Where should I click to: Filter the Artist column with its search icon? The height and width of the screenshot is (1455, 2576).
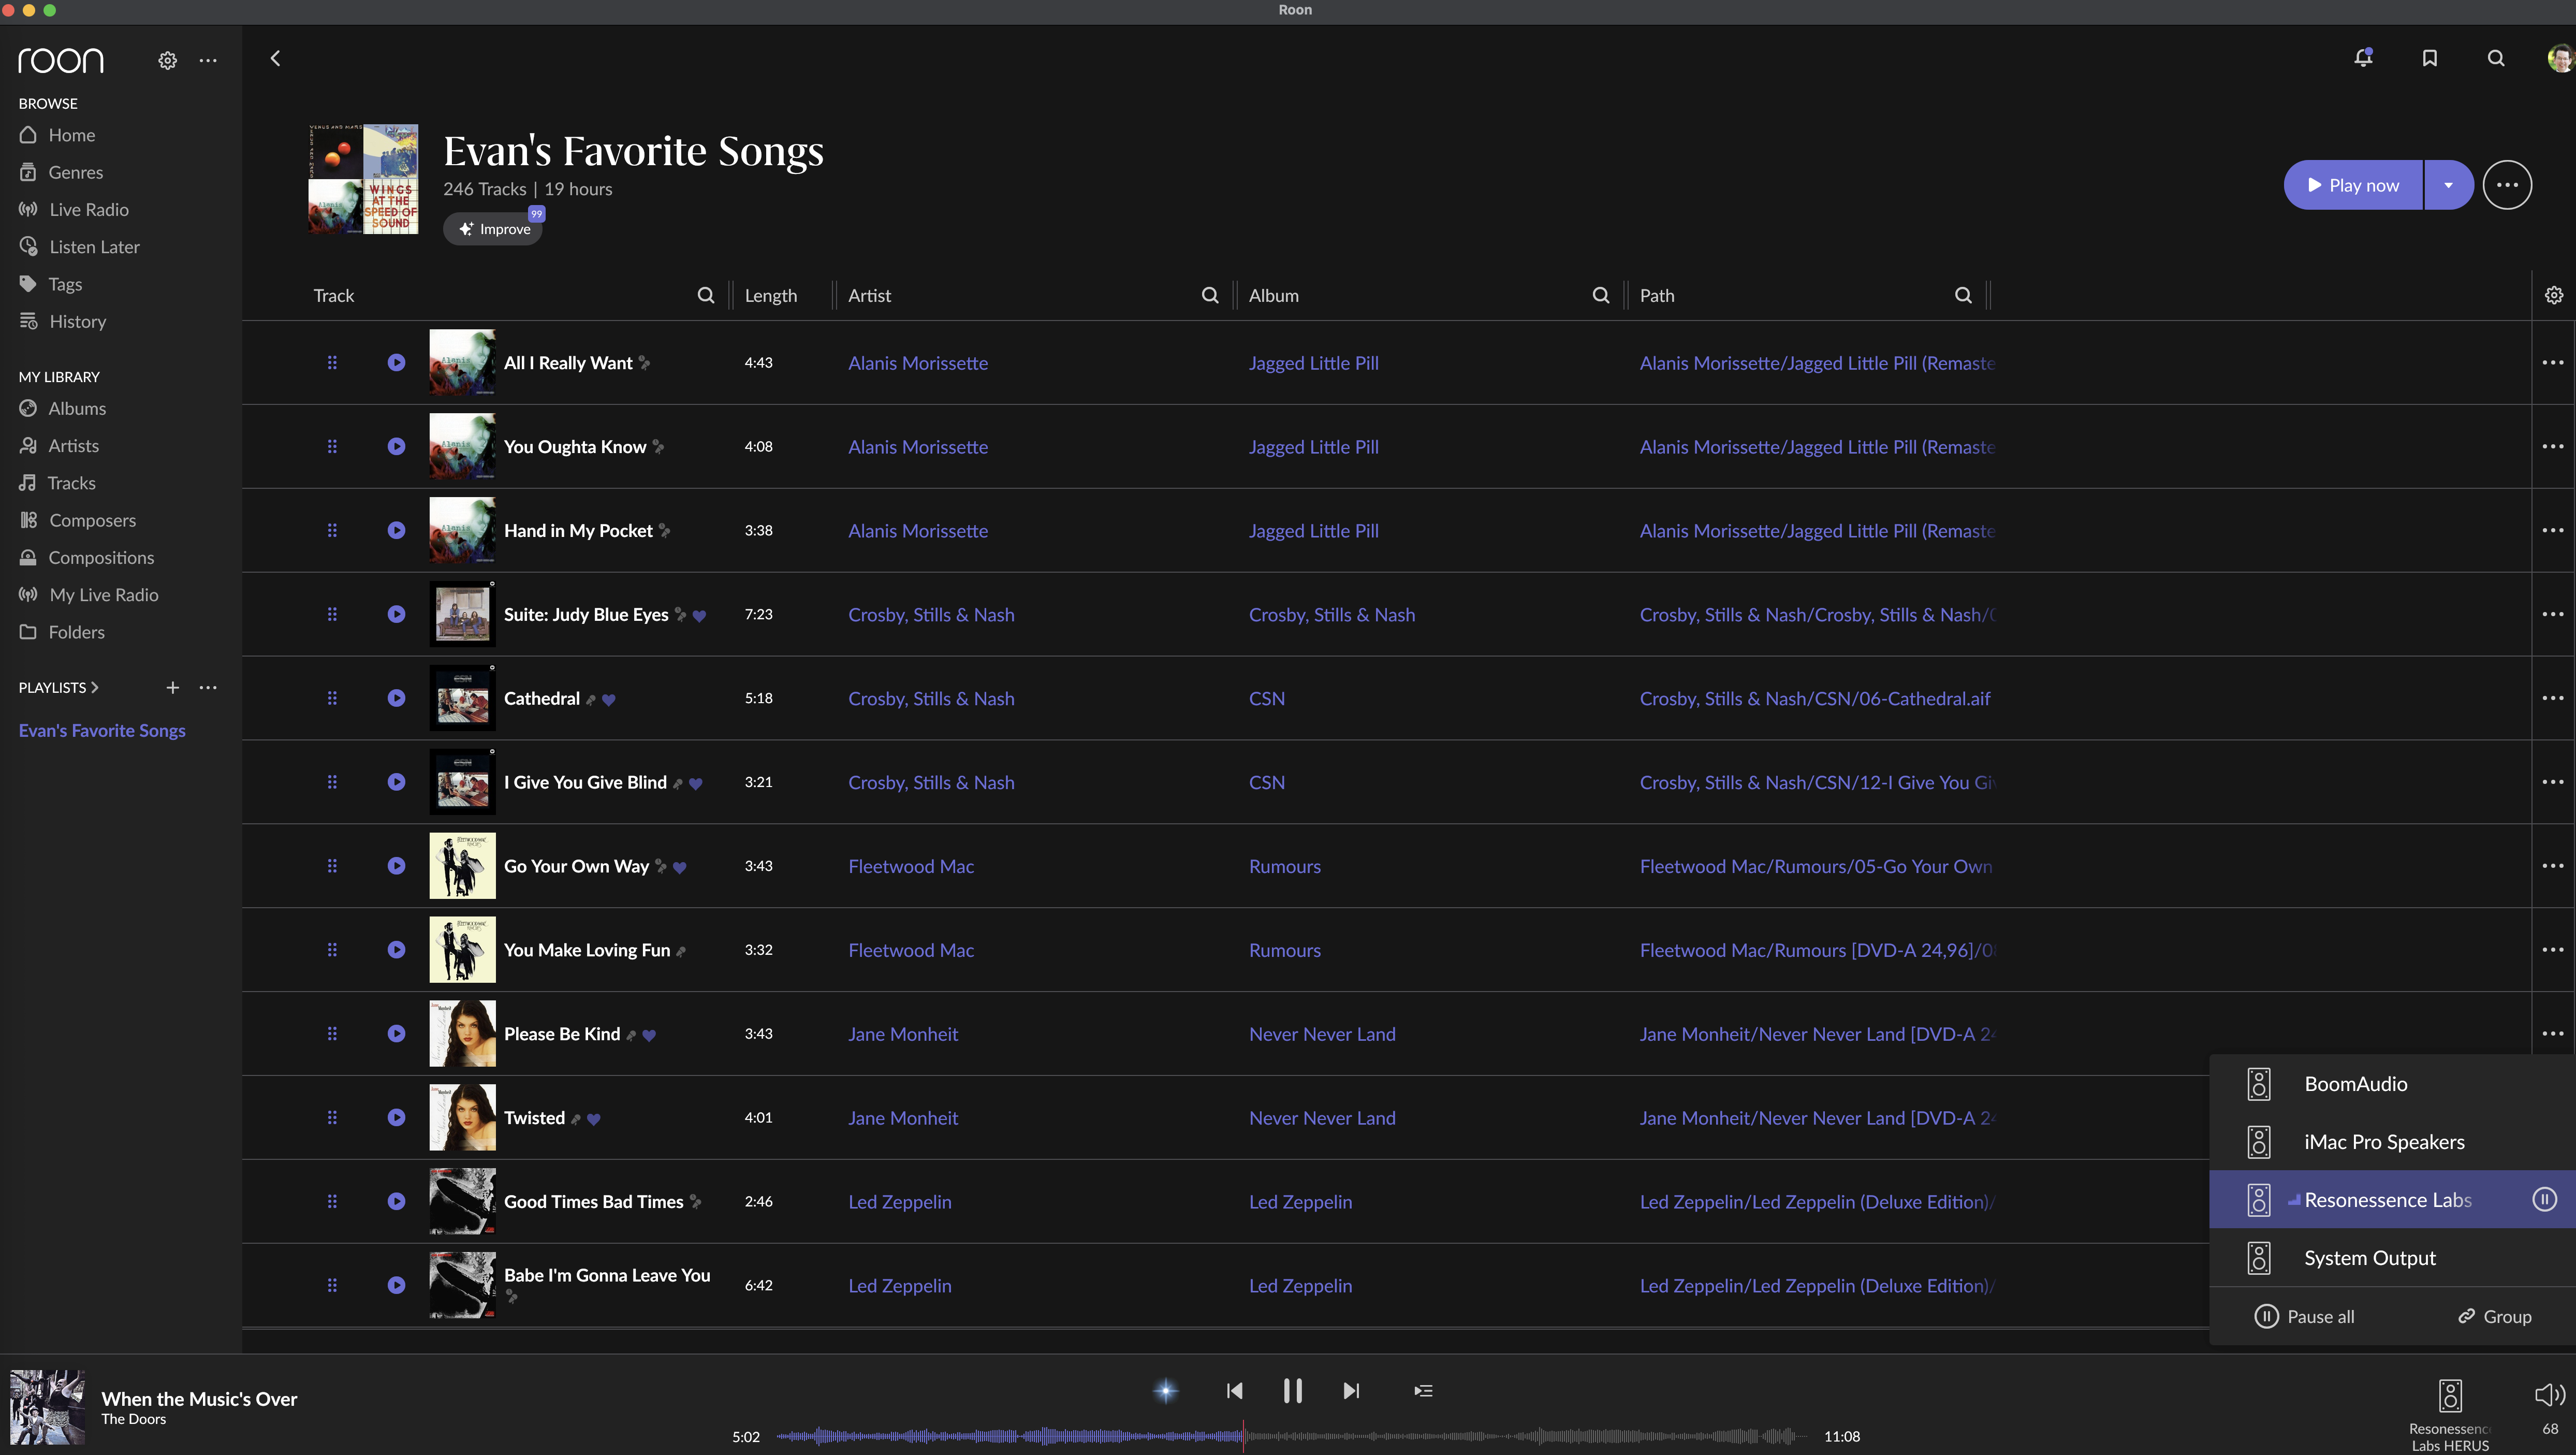(1210, 295)
